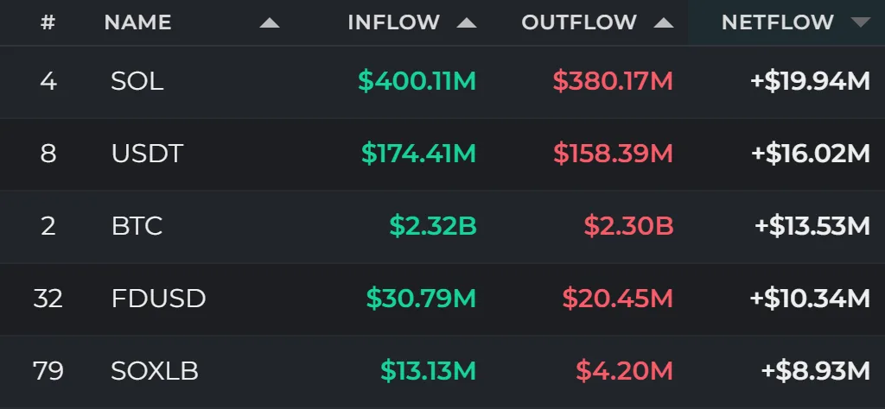Viewport: 885px width, 409px height.
Task: Sort by NAME using its arrow icon
Action: 270,23
